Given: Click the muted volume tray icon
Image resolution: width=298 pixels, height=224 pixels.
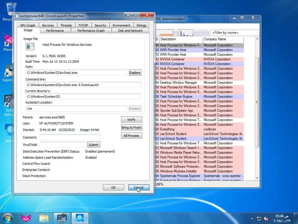Looking at the screenshot, I should pyautogui.click(x=266, y=219).
